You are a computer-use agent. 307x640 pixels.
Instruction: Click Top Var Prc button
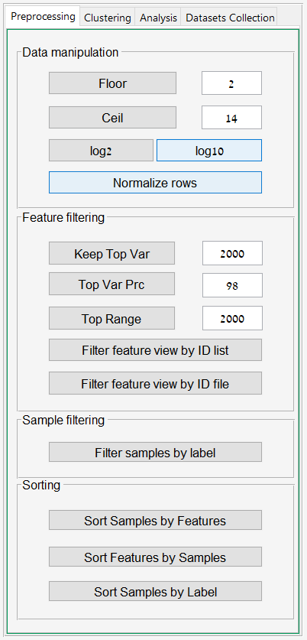111,284
